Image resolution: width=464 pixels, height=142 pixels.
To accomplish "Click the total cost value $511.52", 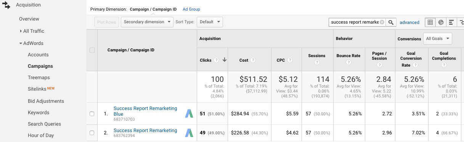I will 254,80.
